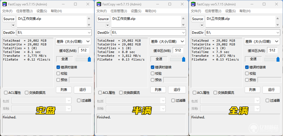Click TransRate 3,775 MB/s line in left window
The width and height of the screenshot is (283, 136).
[25, 56]
